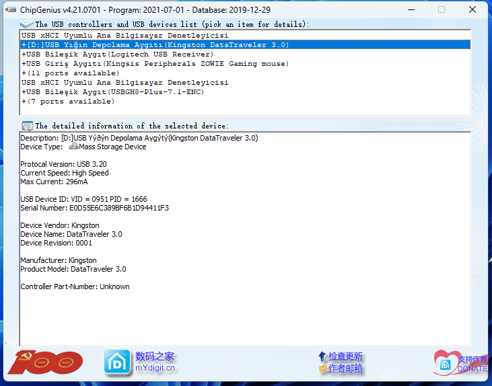Select the (11 ports available) row
The width and height of the screenshot is (492, 386).
(246, 73)
